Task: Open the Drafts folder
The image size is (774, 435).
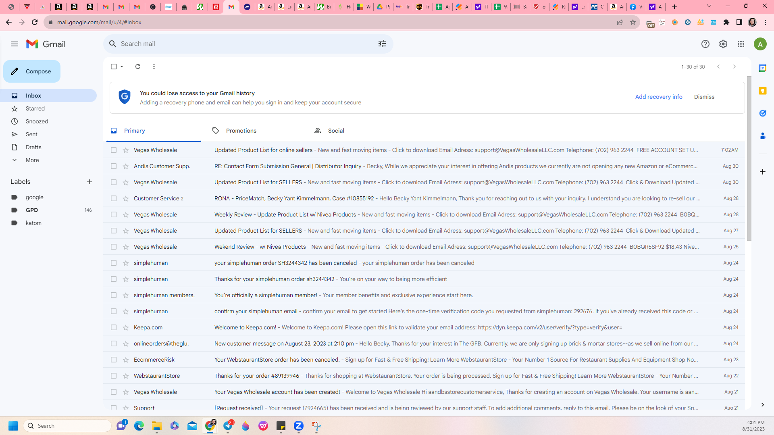Action: coord(48,147)
